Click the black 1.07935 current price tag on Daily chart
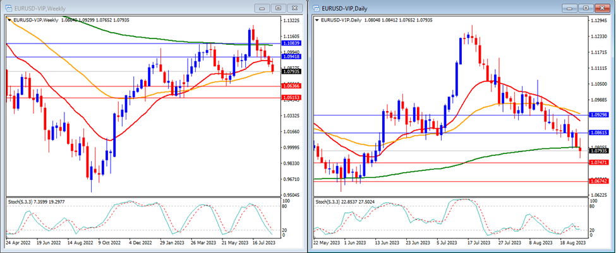Screen dimensions: 616x253 point(599,151)
